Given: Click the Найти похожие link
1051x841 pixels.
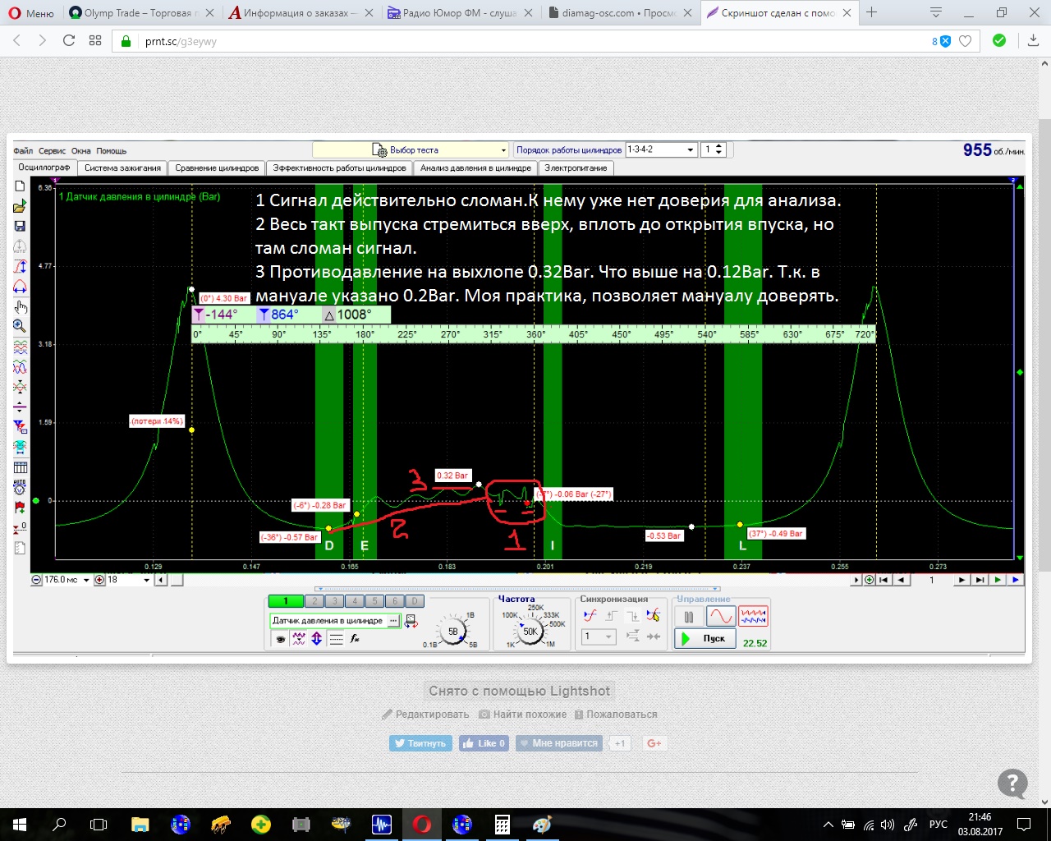Looking at the screenshot, I should [x=523, y=715].
